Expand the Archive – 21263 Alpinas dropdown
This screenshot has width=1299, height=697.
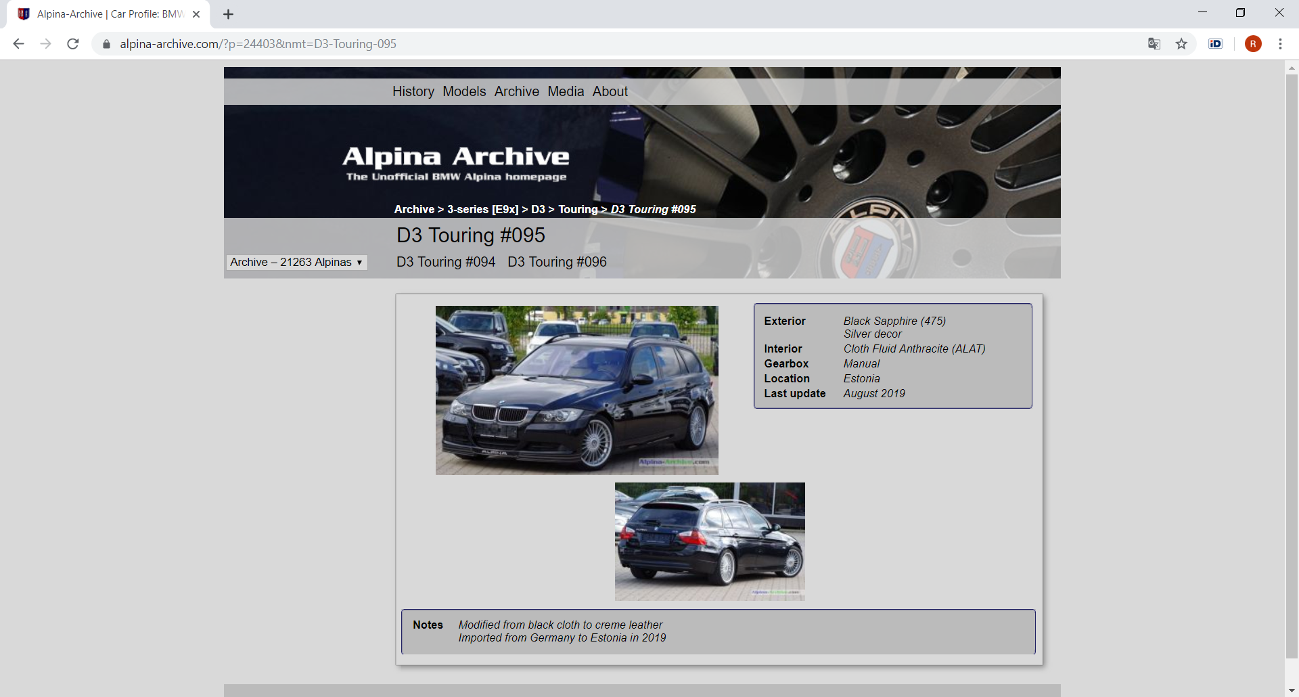pyautogui.click(x=296, y=262)
